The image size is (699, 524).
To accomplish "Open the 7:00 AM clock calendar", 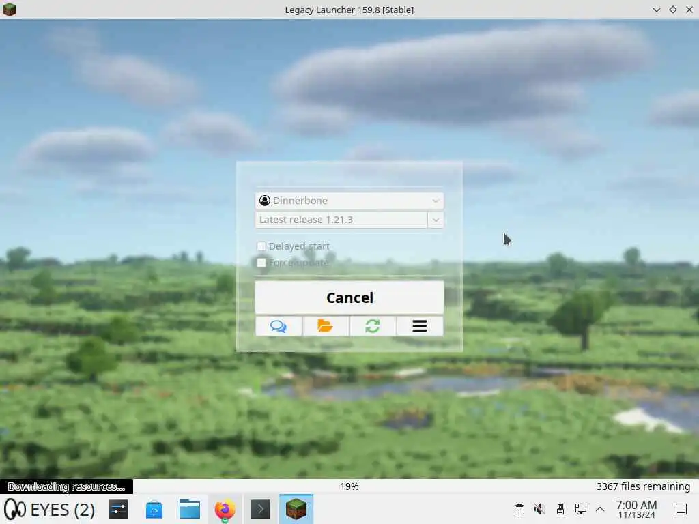I will 636,509.
